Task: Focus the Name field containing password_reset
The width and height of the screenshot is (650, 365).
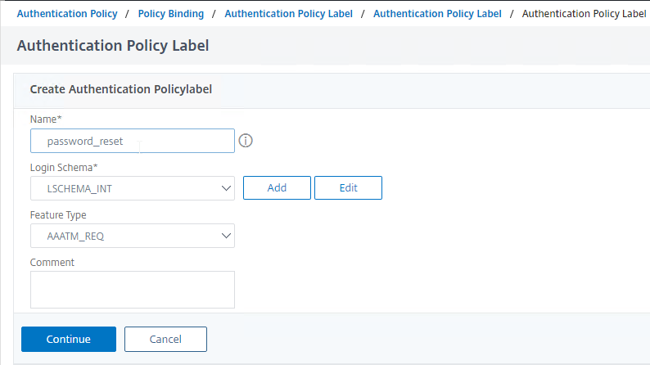Action: 133,141
